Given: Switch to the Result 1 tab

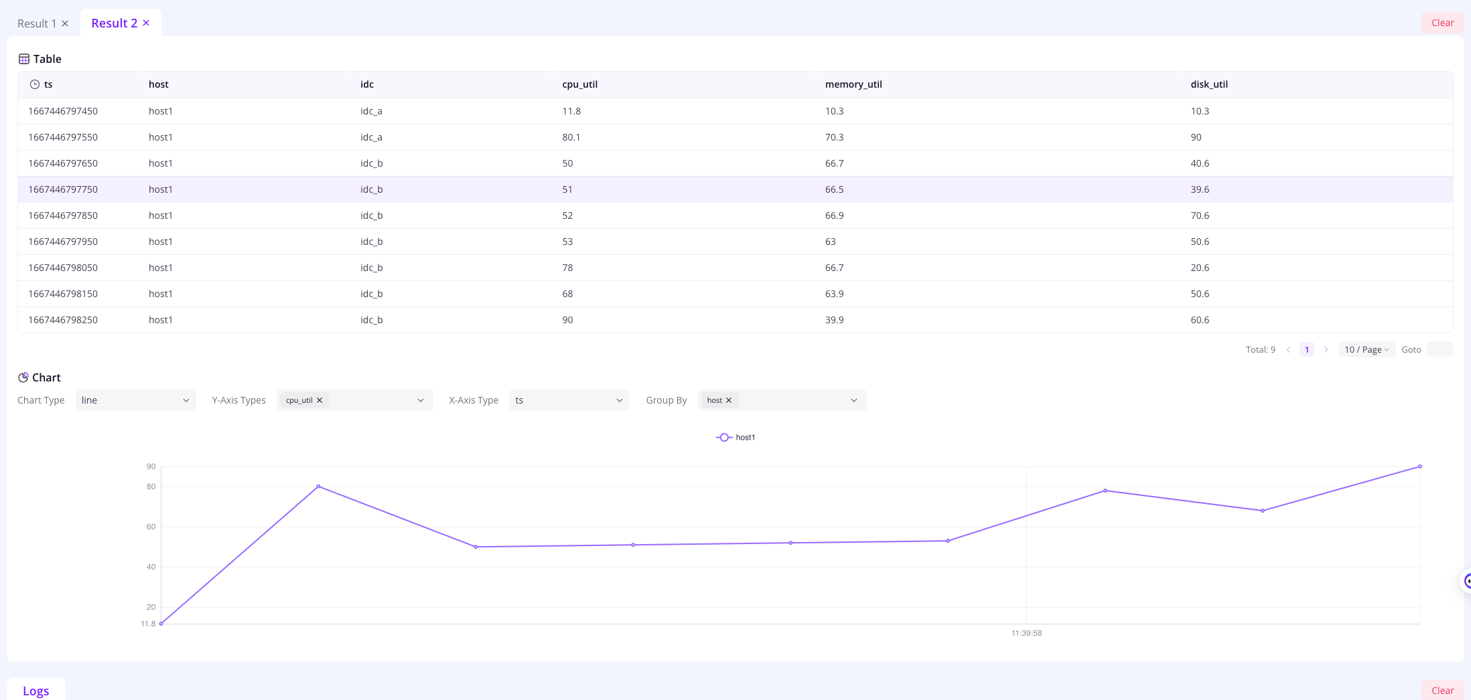Looking at the screenshot, I should click(37, 23).
